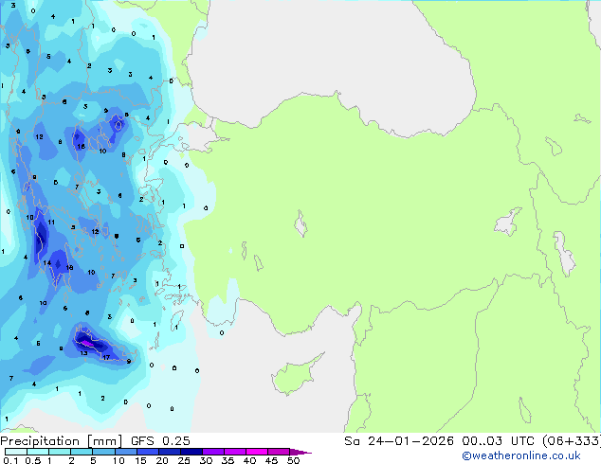Click the 'Precipitation [mm]' title text
This screenshot has height=464, width=601.
coord(61,441)
